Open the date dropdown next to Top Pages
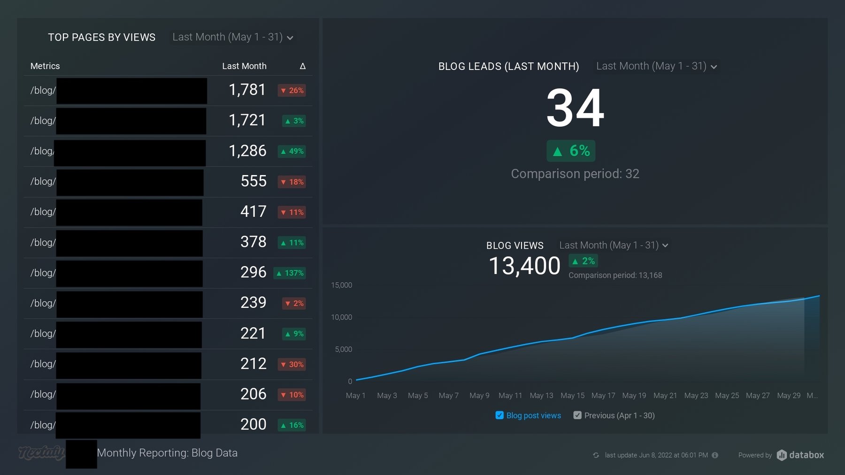The image size is (845, 475). pos(232,37)
